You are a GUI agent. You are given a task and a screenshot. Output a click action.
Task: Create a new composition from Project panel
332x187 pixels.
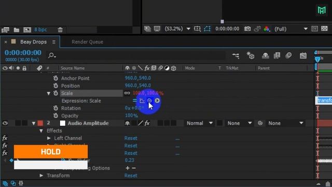click(27, 30)
